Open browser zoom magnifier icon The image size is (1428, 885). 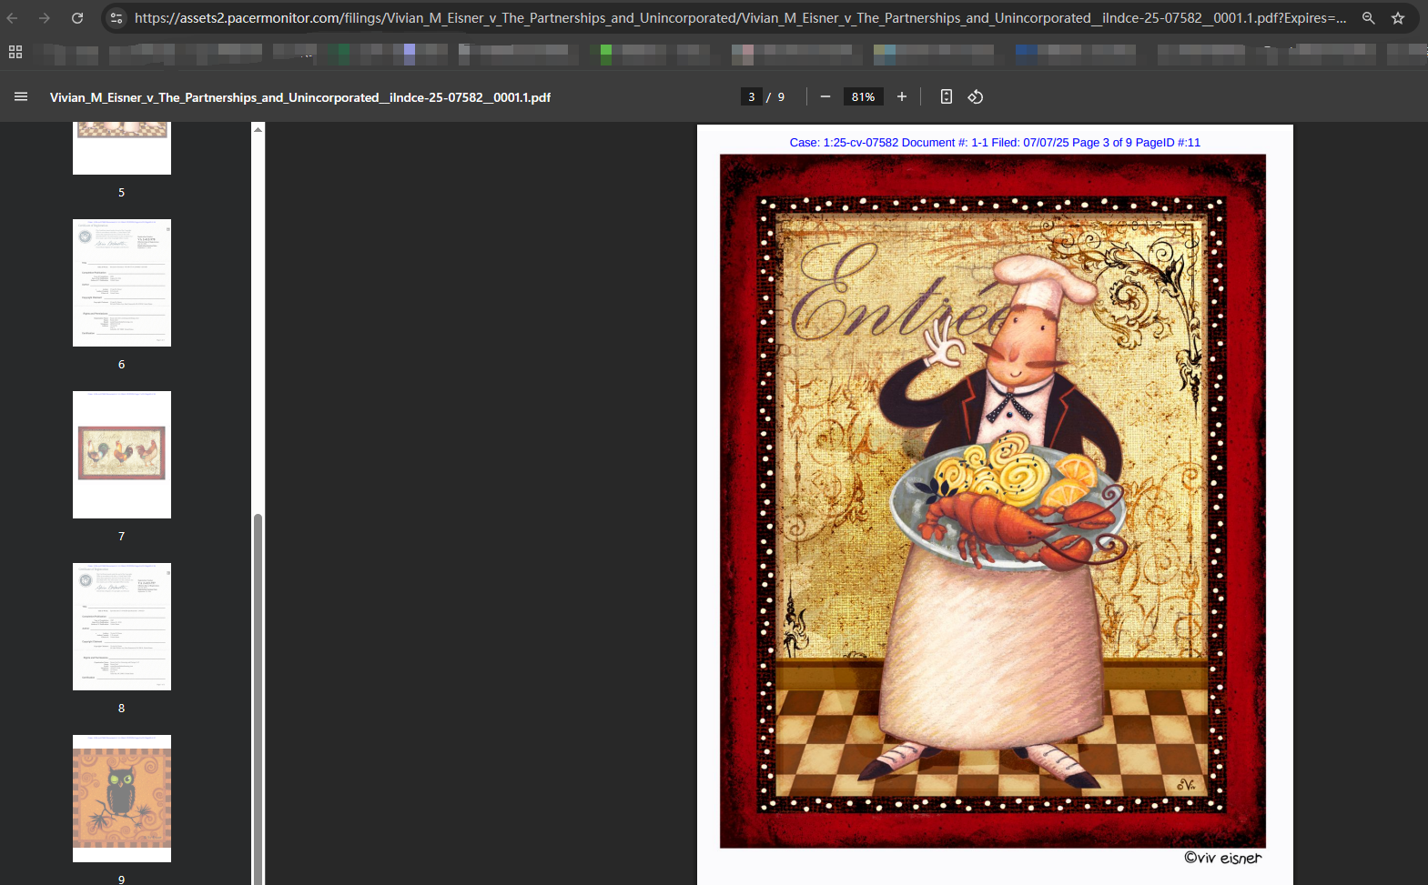(x=1368, y=18)
